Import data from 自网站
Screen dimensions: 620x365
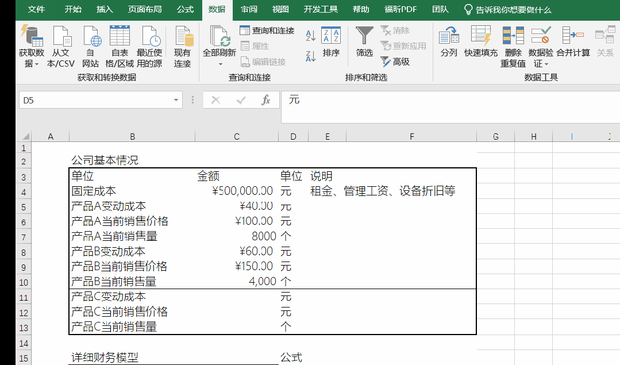coord(91,47)
